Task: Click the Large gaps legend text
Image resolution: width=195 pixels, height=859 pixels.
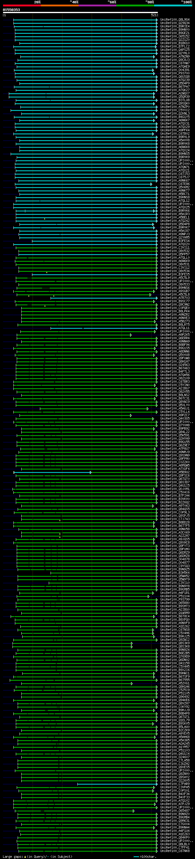Action: [x=38, y=856]
